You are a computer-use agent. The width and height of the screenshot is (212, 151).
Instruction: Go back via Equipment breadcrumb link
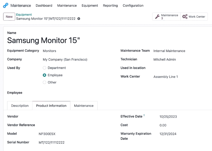(24, 14)
